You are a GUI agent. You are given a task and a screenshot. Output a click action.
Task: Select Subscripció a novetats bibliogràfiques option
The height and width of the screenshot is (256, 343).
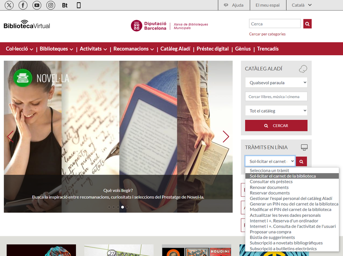[292, 243]
